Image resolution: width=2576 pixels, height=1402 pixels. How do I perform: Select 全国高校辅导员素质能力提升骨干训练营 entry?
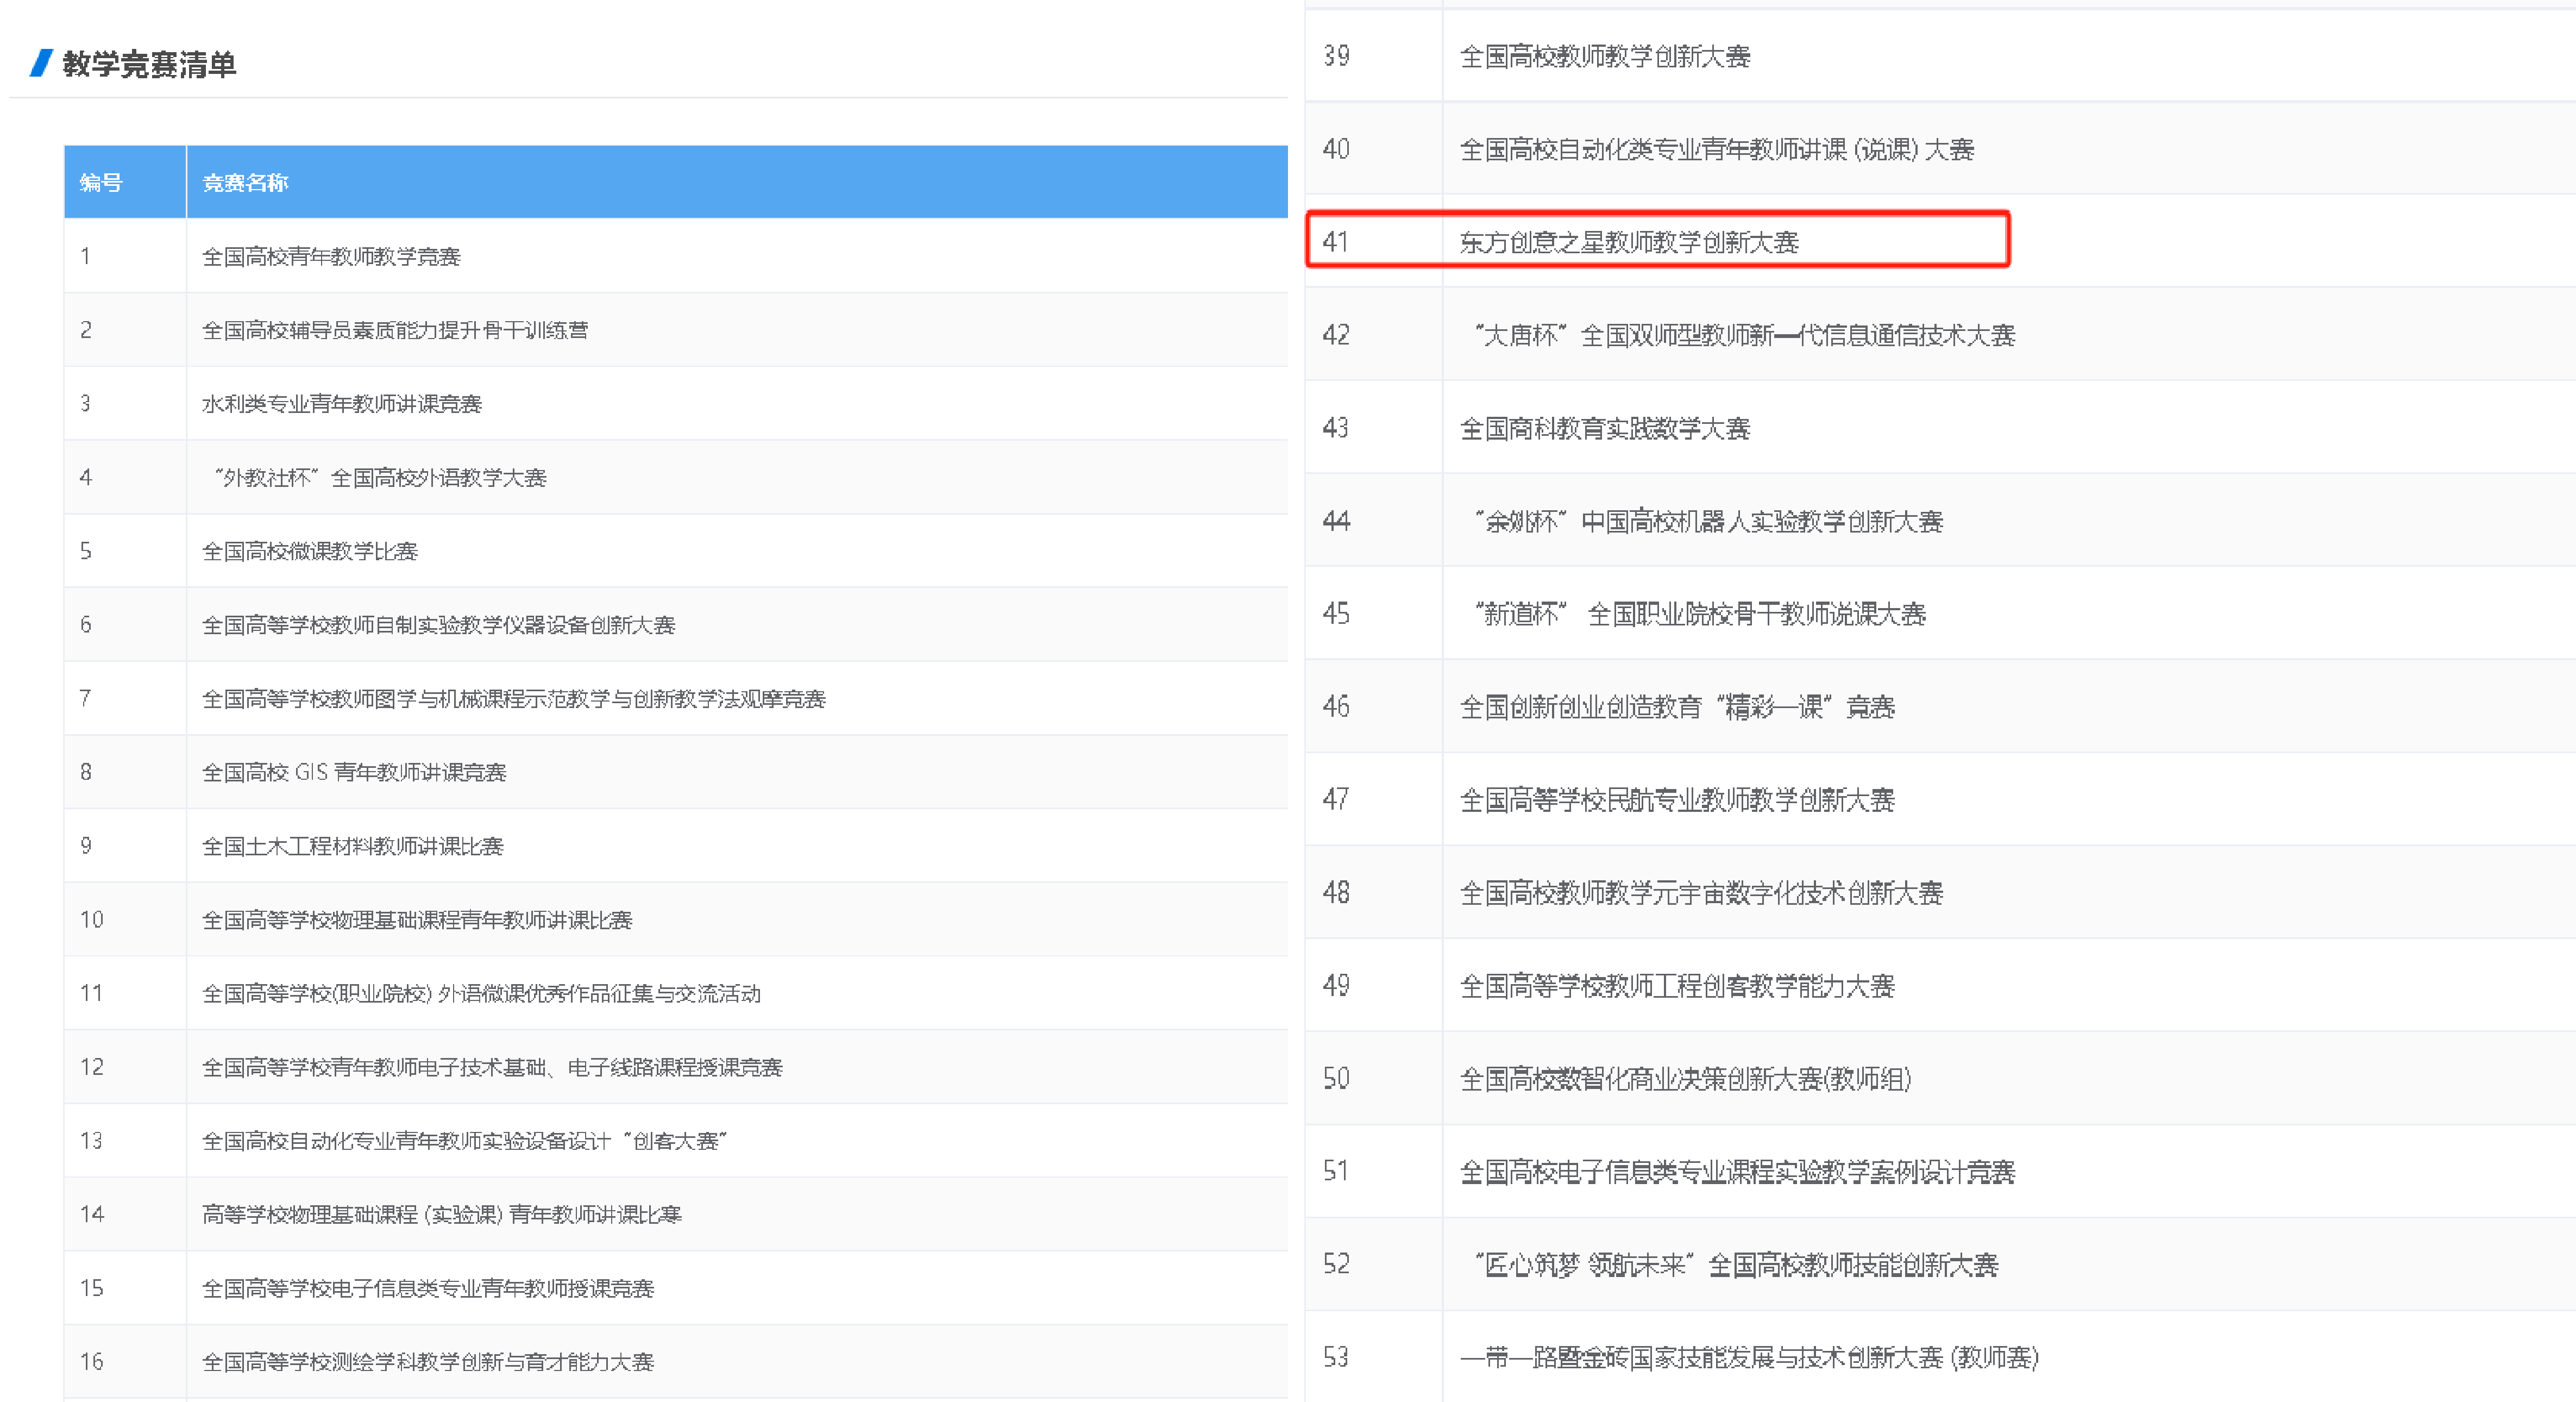(395, 331)
